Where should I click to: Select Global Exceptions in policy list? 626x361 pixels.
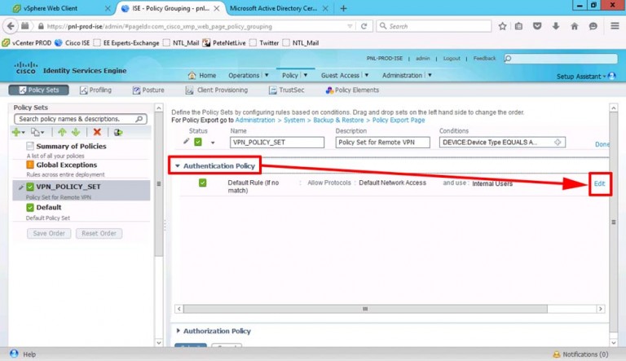click(x=67, y=165)
